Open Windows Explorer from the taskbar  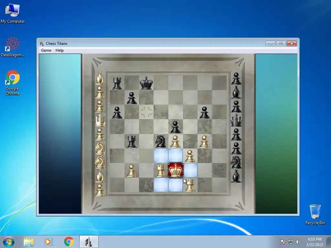point(29,242)
